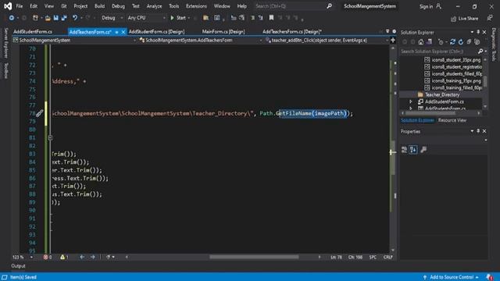This screenshot has width=500, height=281.
Task: Open the Build menu
Action: coord(99,6)
